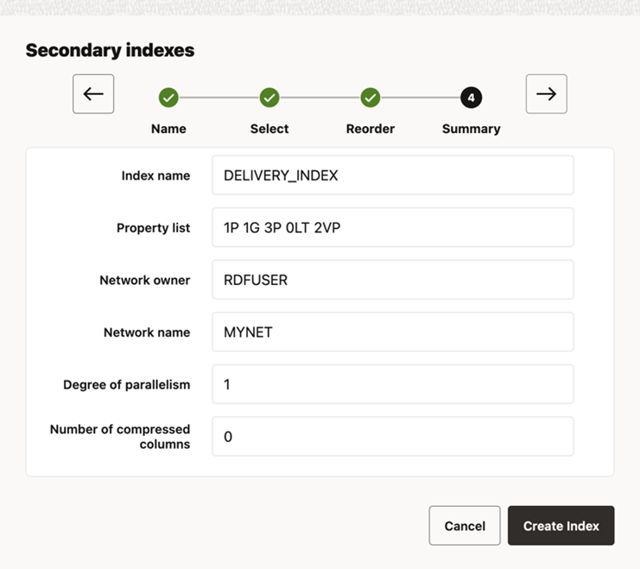Screen dimensions: 640x569
Task: Click the Summary step number 4 icon
Action: pos(471,98)
